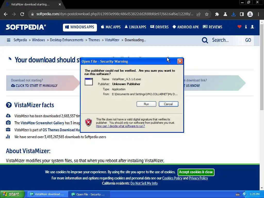This screenshot has width=264, height=198.
Task: Open Desktop Enhancements breadcrumb
Action: (67, 40)
